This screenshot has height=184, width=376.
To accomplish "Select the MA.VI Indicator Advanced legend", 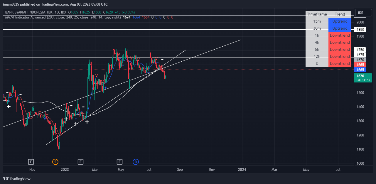I will (63, 17).
